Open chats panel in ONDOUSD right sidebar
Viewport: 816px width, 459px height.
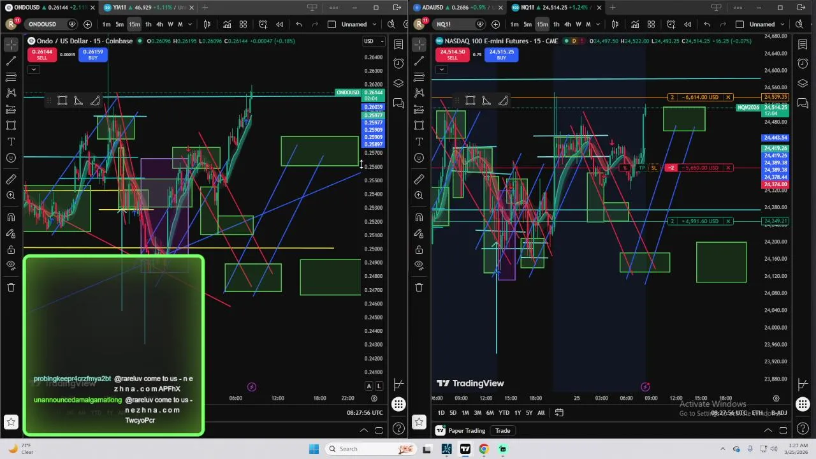coord(398,103)
